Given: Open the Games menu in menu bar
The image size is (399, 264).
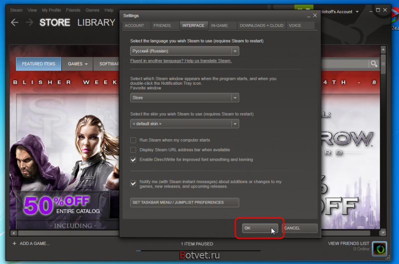Looking at the screenshot, I should (92, 10).
